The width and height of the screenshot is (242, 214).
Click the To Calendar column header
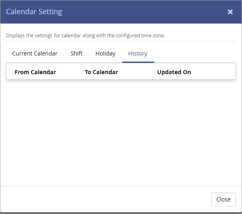[102, 72]
